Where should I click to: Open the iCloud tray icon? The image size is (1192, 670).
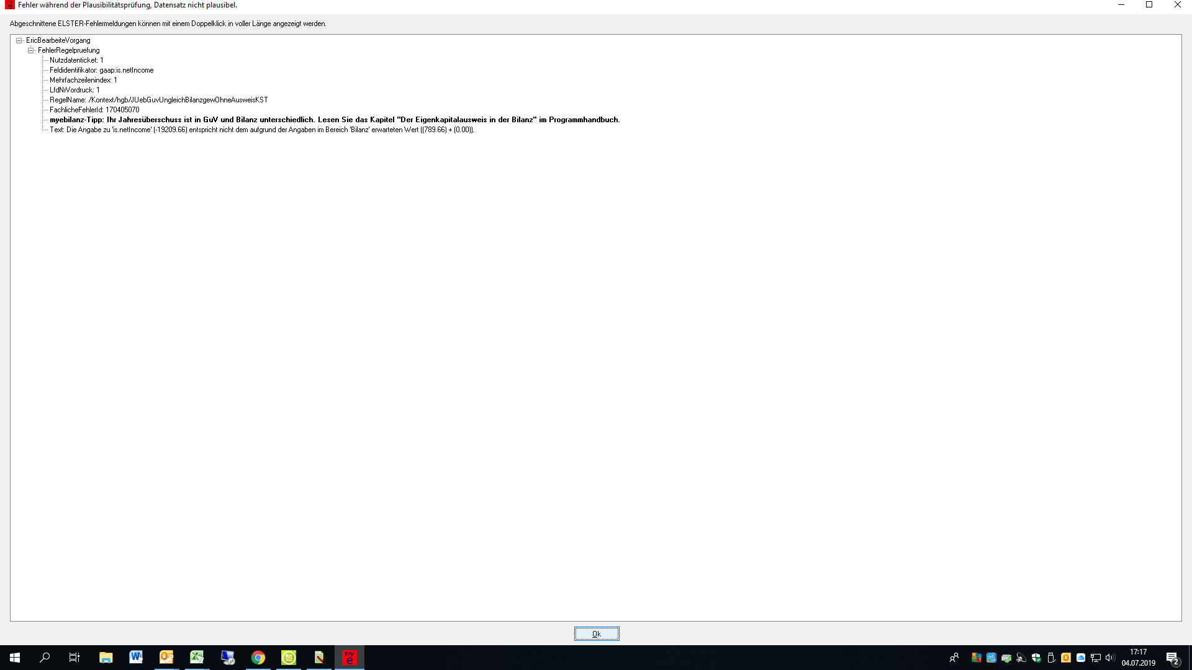tap(1081, 658)
